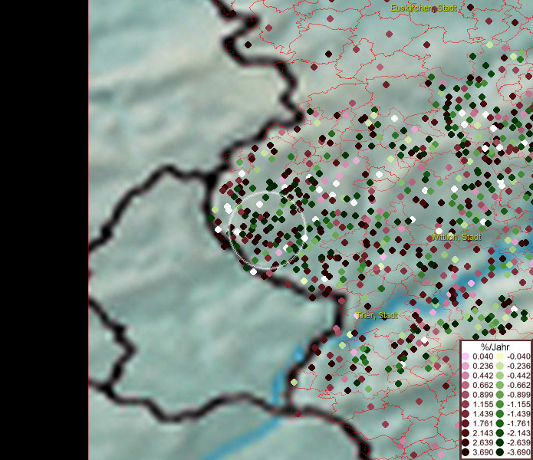Click the "%/Jahr" legend title

[495, 347]
